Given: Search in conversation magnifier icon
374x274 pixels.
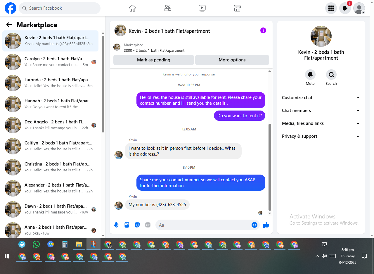Looking at the screenshot, I should (x=331, y=75).
